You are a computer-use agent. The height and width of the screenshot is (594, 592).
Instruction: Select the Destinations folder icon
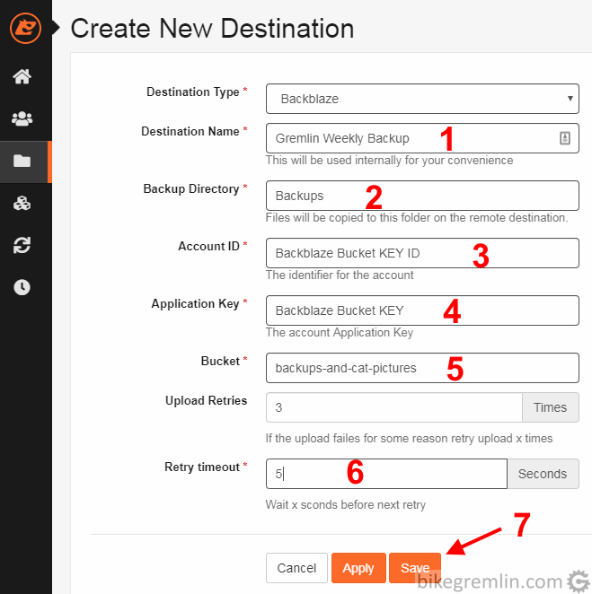22,161
